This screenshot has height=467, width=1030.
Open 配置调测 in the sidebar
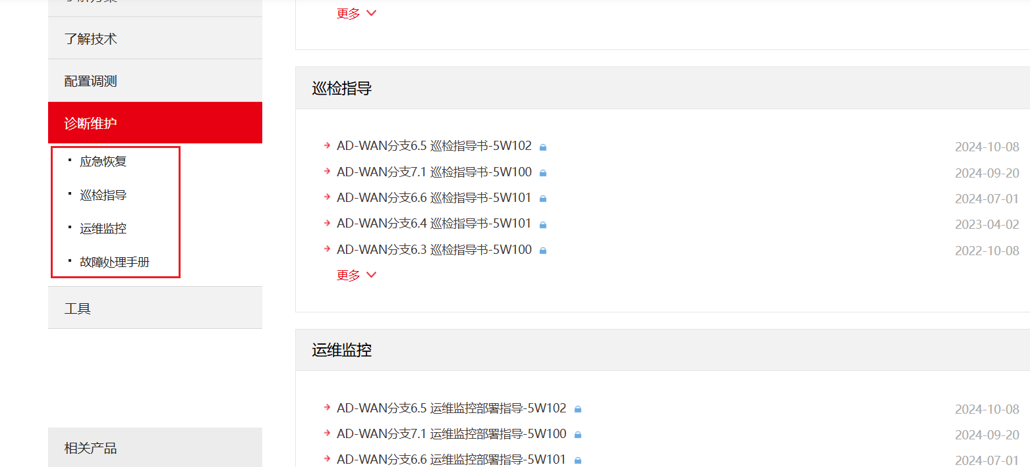click(155, 81)
